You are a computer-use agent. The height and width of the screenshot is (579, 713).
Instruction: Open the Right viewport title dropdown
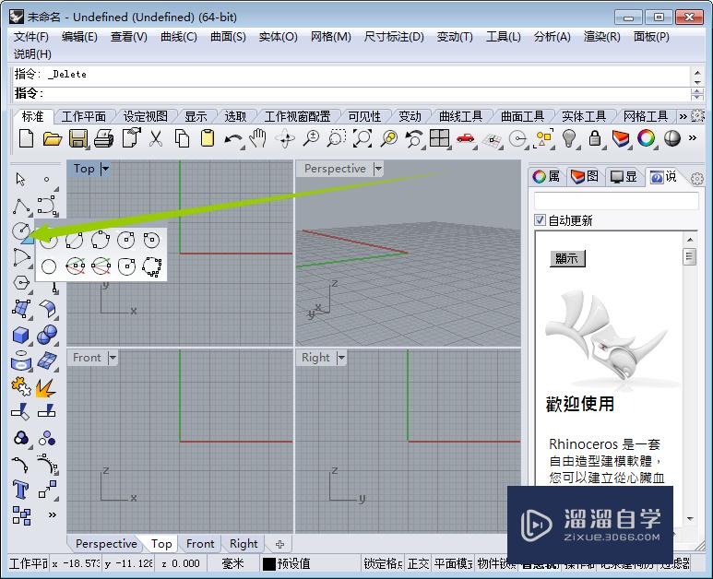point(341,358)
